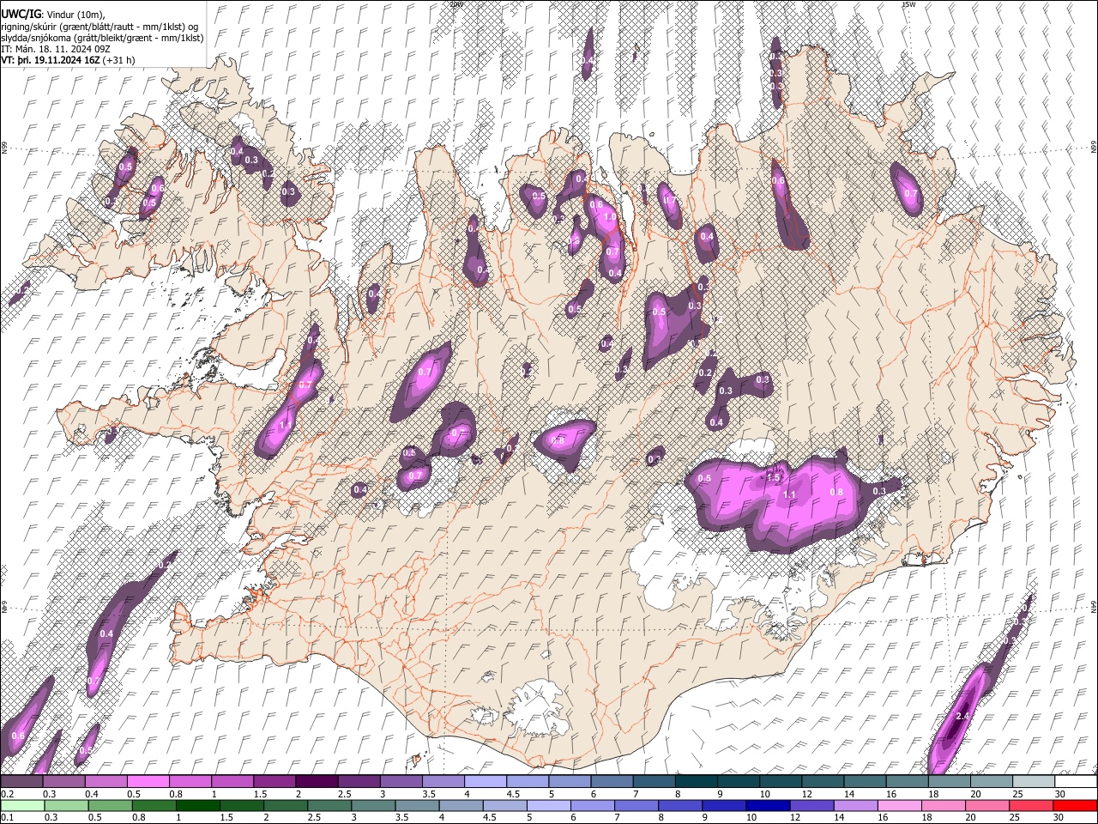Click the 'VT: þri. 19.11.2024 16Z' valid time
This screenshot has width=1098, height=824.
point(50,61)
